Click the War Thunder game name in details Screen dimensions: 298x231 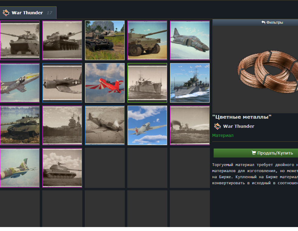click(x=238, y=126)
